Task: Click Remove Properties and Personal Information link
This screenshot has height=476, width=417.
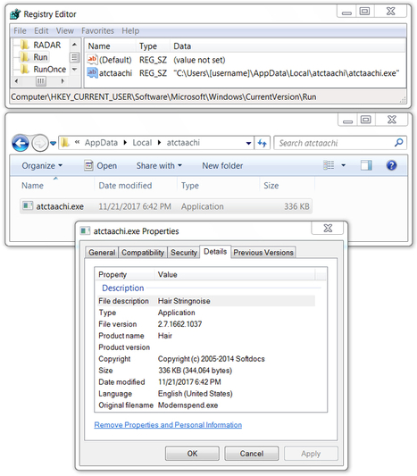Action: (x=168, y=425)
